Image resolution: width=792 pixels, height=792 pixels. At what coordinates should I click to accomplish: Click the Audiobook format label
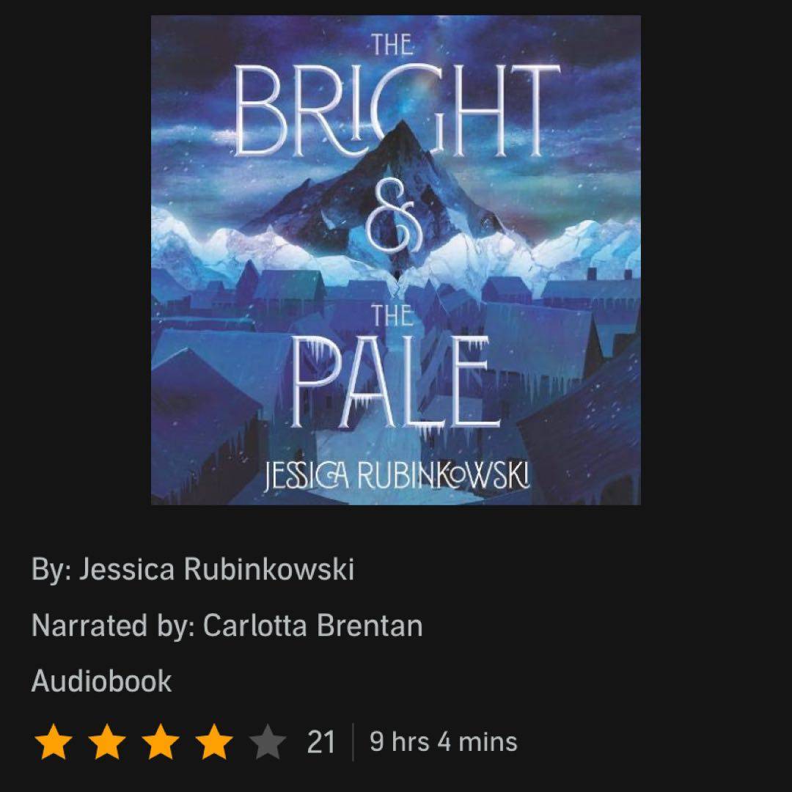coord(101,681)
